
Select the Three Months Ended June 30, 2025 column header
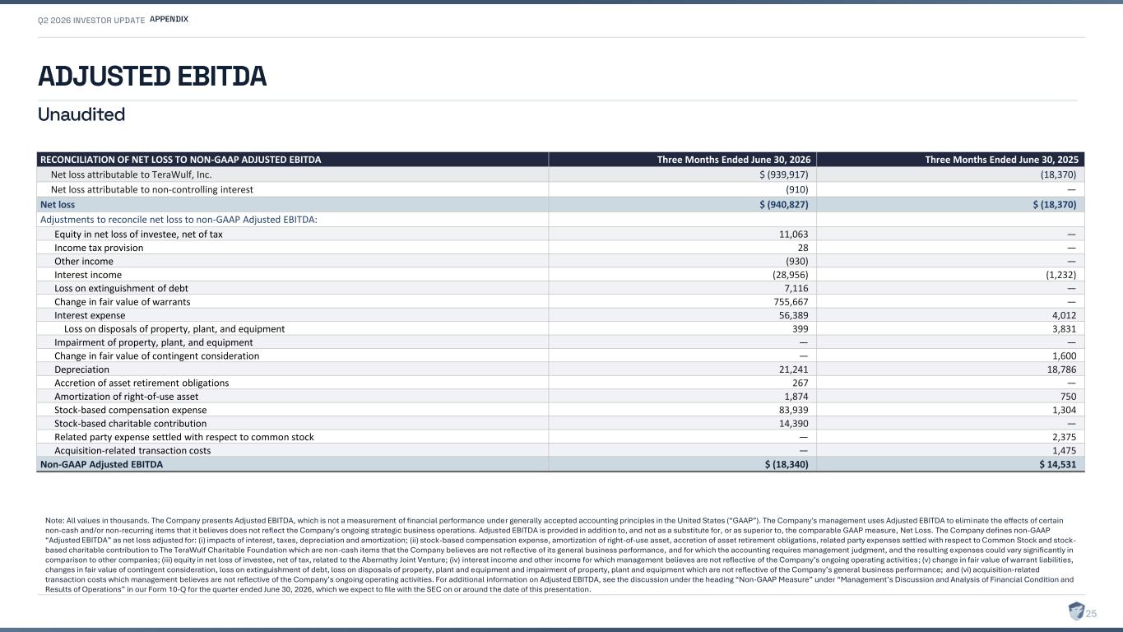(x=1000, y=160)
